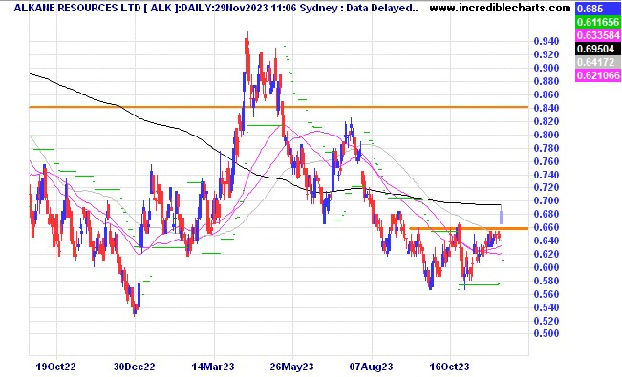Select the 07Aug23 date marker
This screenshot has height=377, width=622.
tap(372, 367)
